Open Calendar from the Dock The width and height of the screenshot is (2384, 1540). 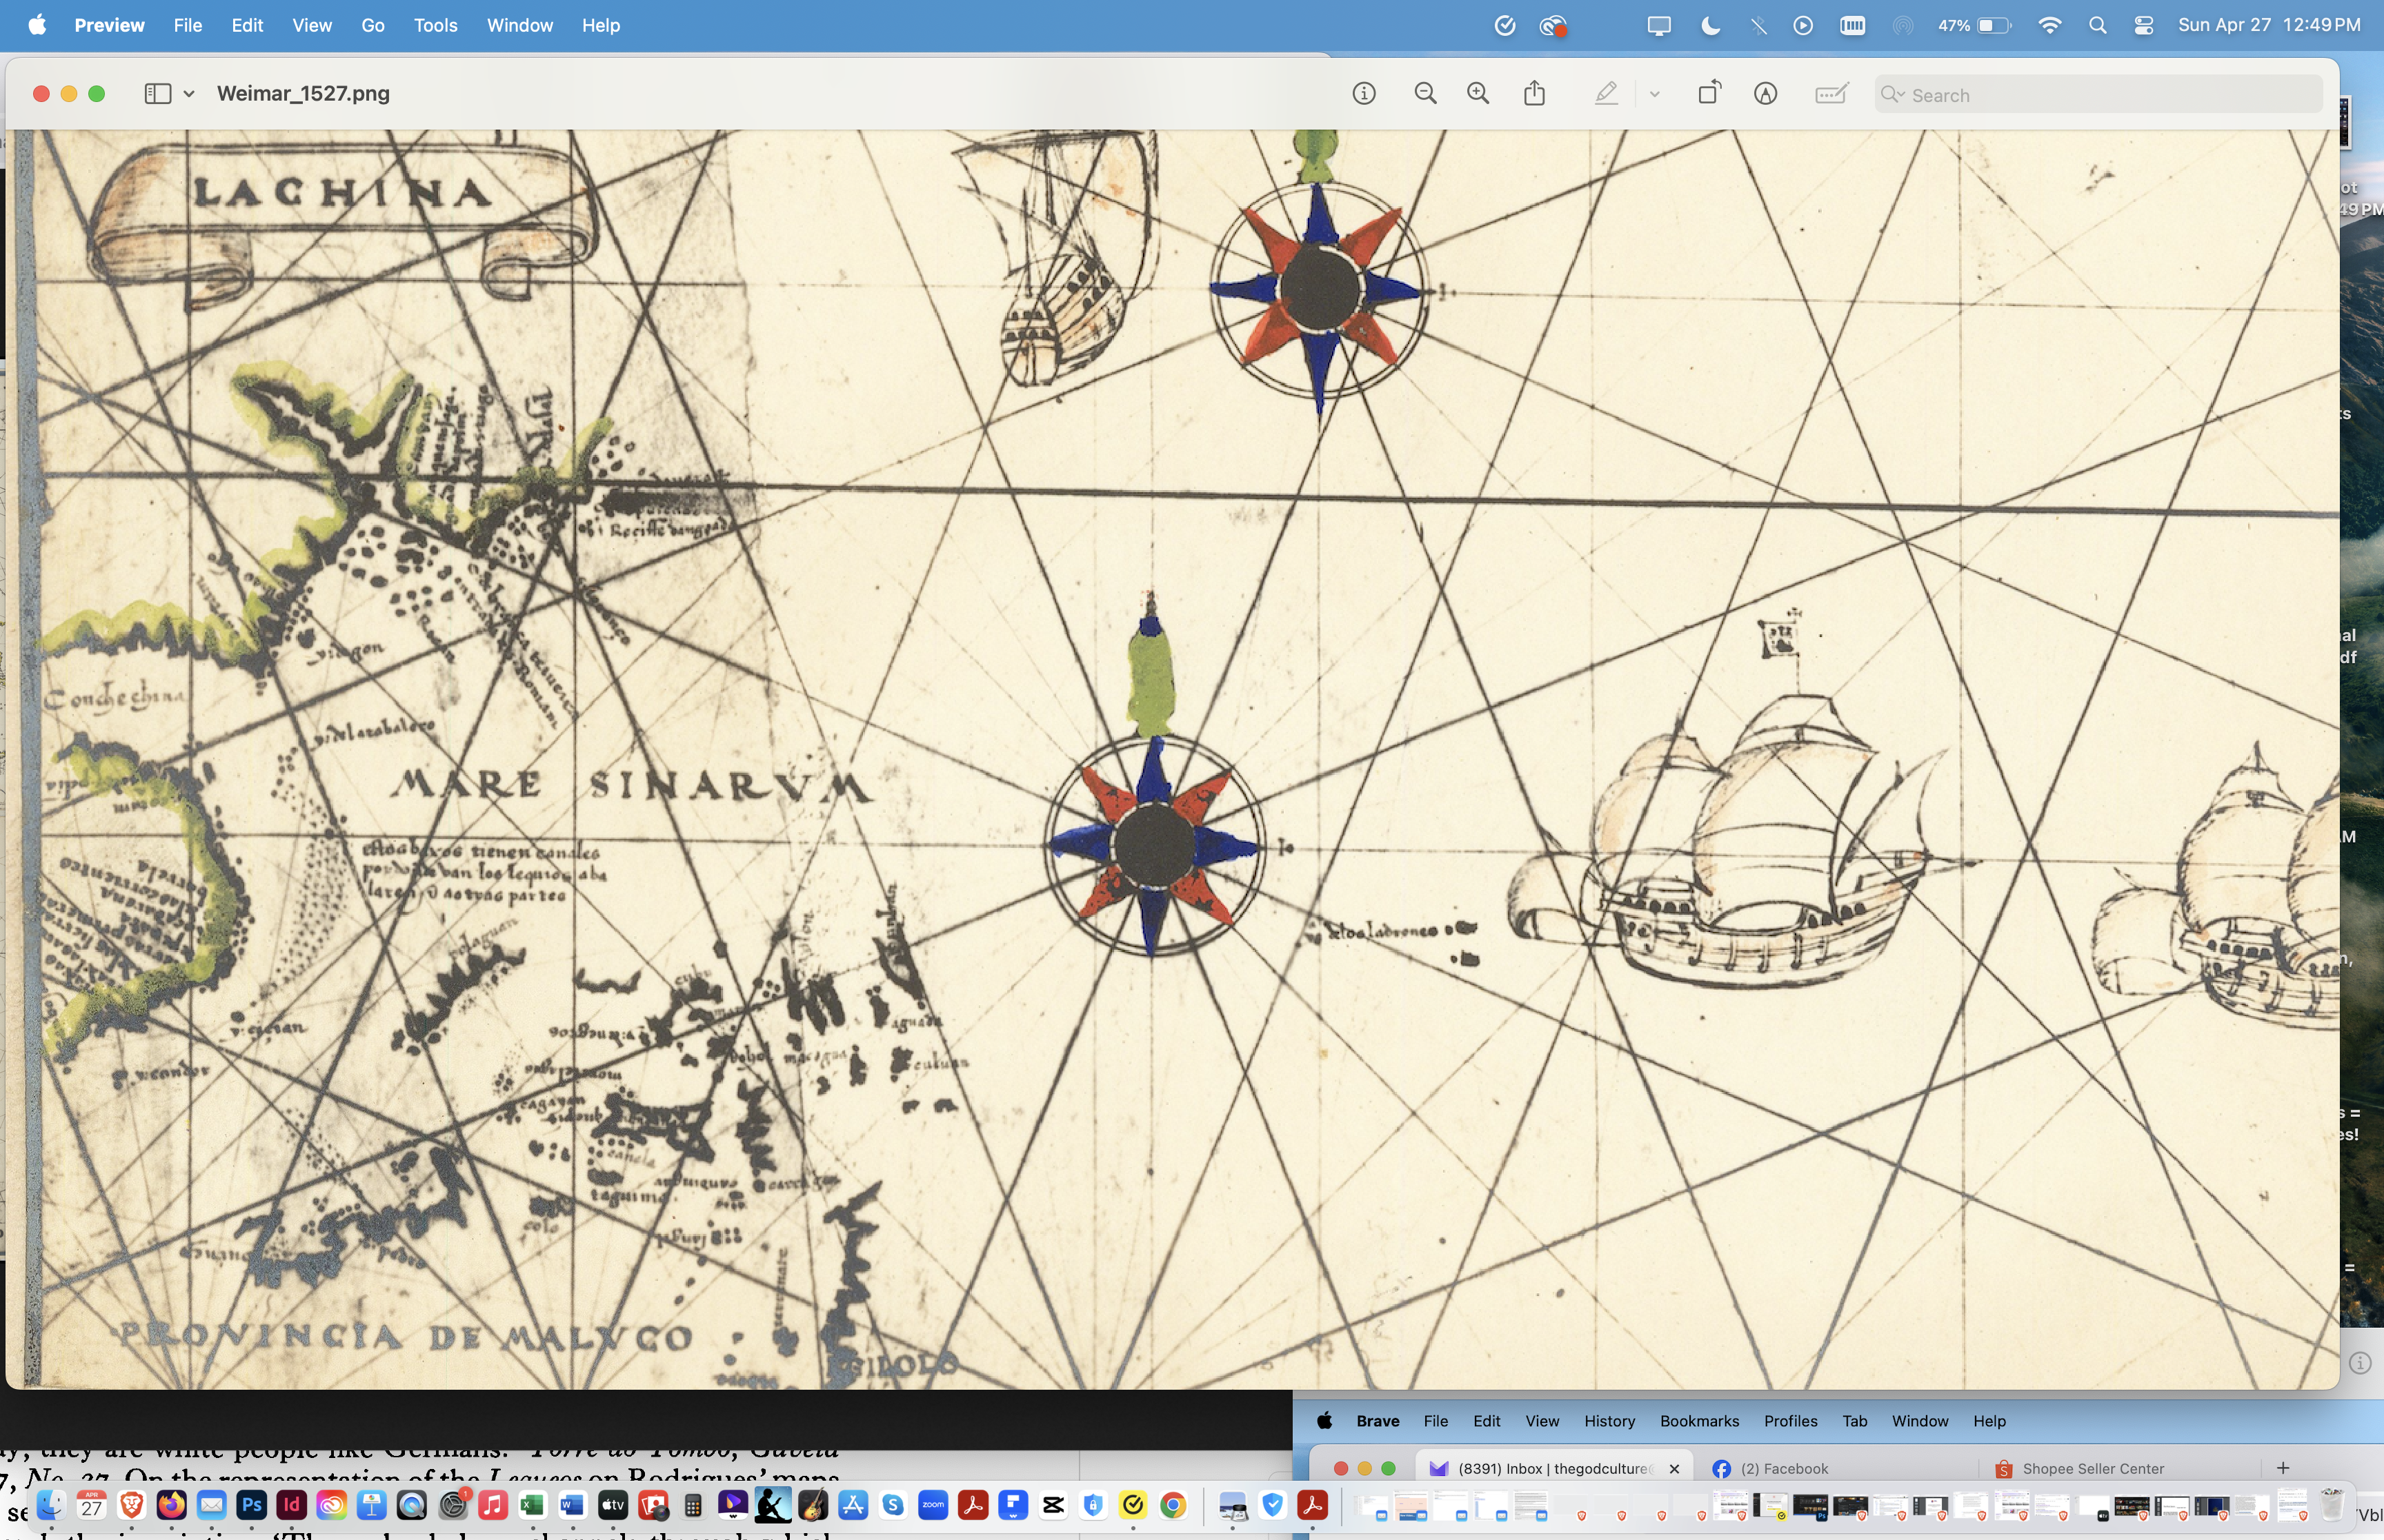click(x=91, y=1504)
